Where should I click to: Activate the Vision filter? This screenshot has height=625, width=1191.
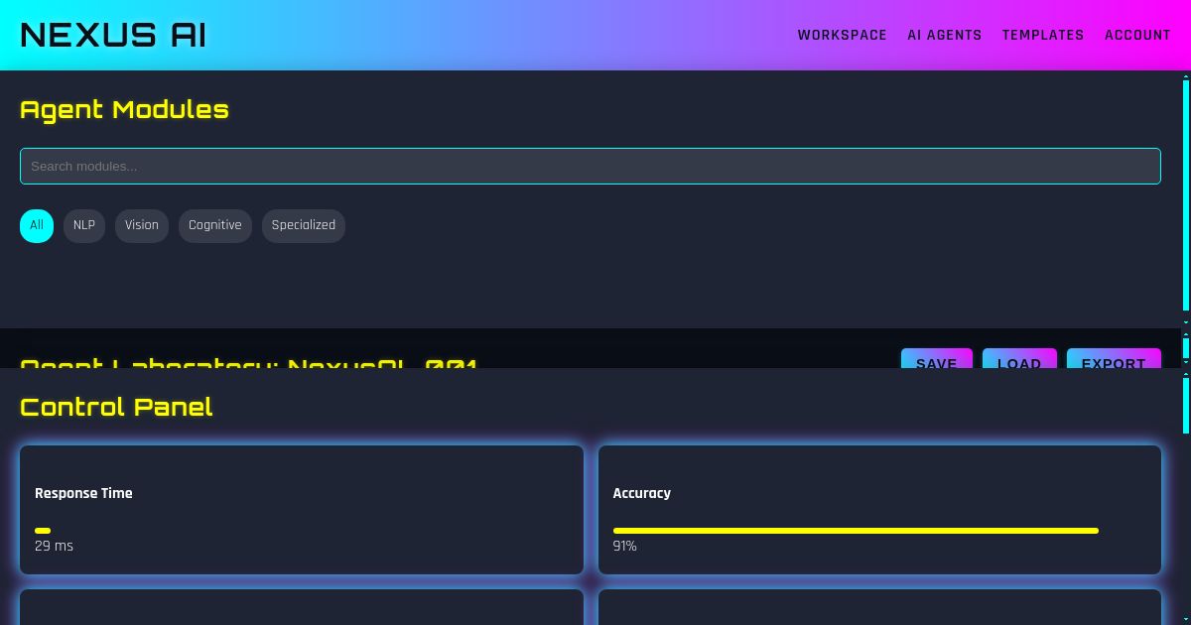coord(142,225)
